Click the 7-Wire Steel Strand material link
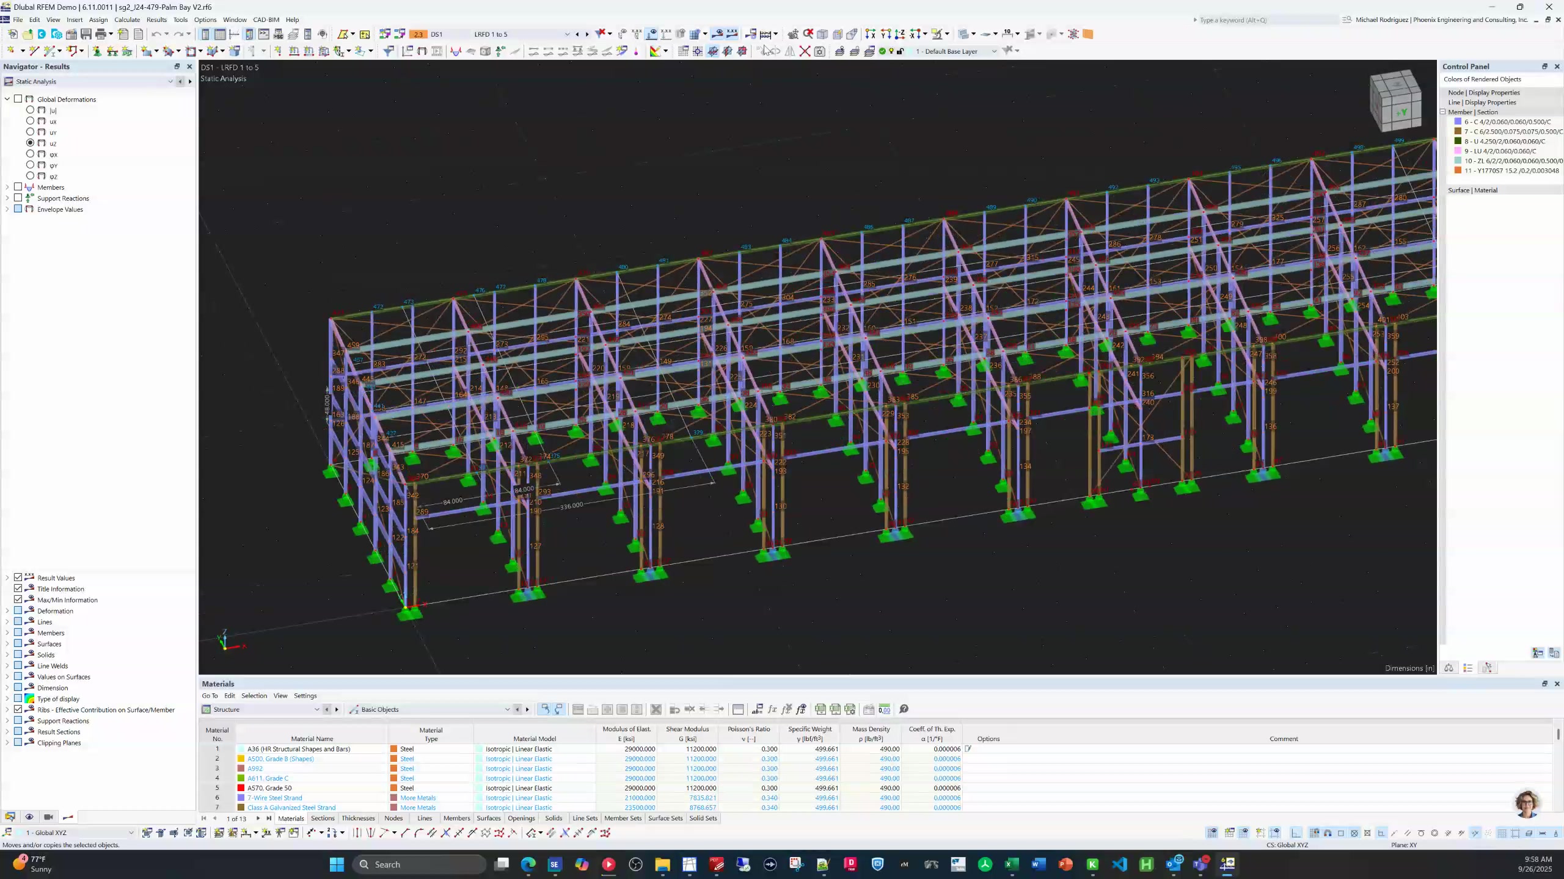1564x879 pixels. 274,798
